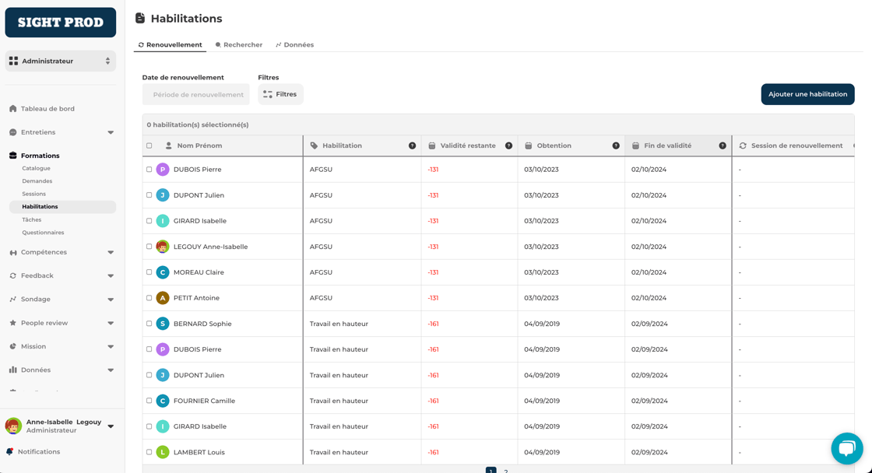Screen dimensions: 872x473
Task: Tick the checkbox for FOURNIER Camille
Action: click(x=149, y=401)
